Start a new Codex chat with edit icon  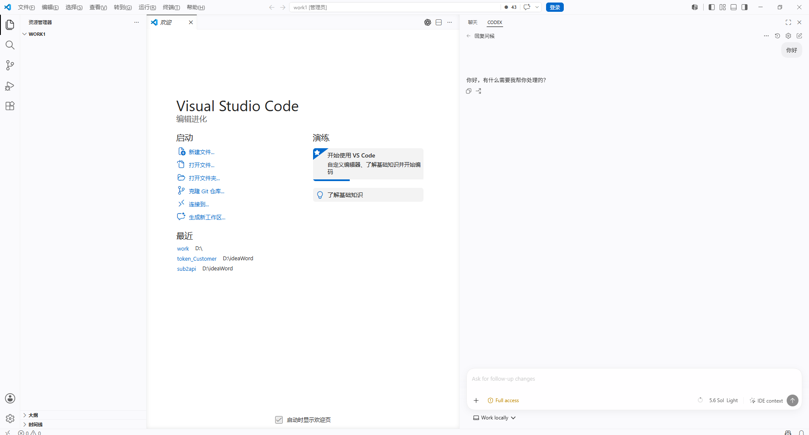tap(799, 36)
